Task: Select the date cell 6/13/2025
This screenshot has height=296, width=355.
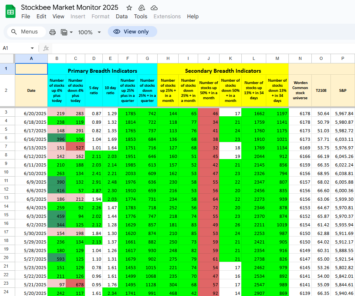Action: click(x=31, y=147)
